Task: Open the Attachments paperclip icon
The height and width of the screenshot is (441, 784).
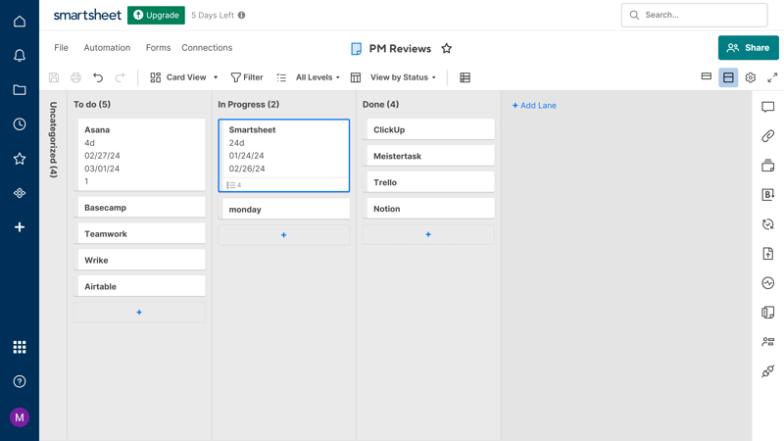Action: tap(768, 136)
